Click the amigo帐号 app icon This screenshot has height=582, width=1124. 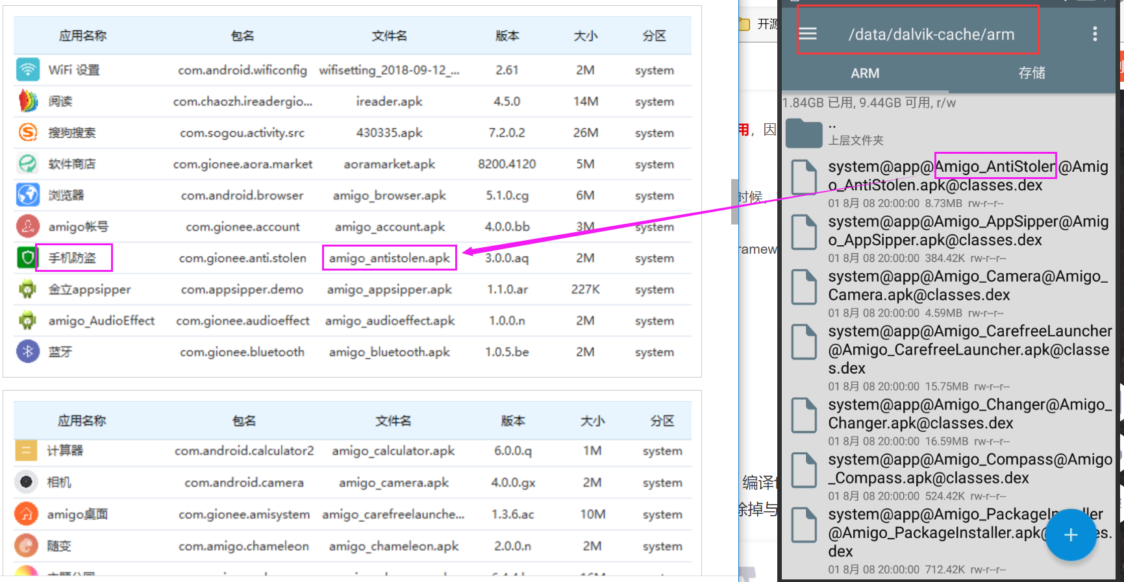[27, 226]
